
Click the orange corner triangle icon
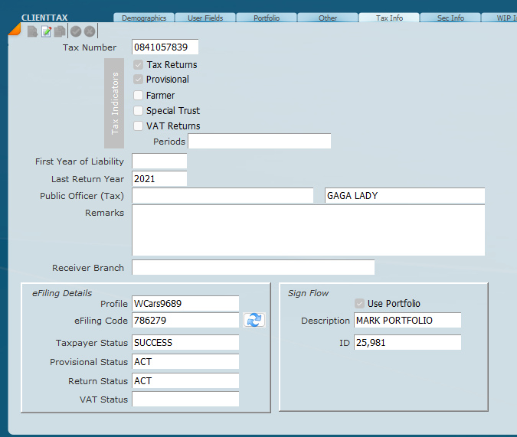[15, 29]
